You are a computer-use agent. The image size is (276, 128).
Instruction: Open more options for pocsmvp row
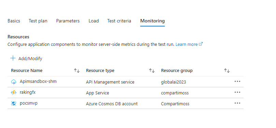237,103
